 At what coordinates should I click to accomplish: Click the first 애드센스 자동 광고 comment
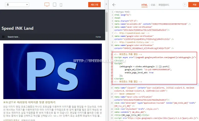point(128,54)
